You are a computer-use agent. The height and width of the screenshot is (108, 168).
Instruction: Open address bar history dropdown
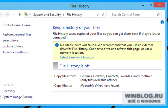(97, 15)
